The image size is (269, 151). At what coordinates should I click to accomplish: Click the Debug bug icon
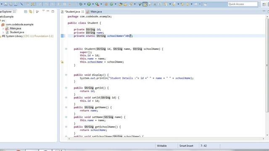[81, 4]
